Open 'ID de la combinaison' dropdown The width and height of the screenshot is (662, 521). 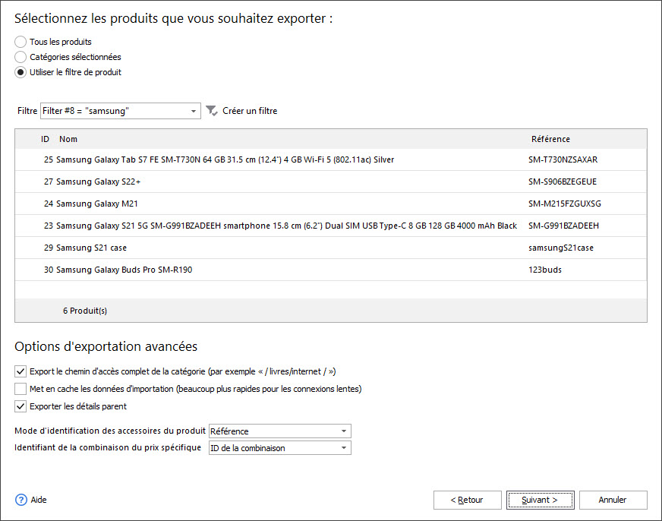point(280,448)
